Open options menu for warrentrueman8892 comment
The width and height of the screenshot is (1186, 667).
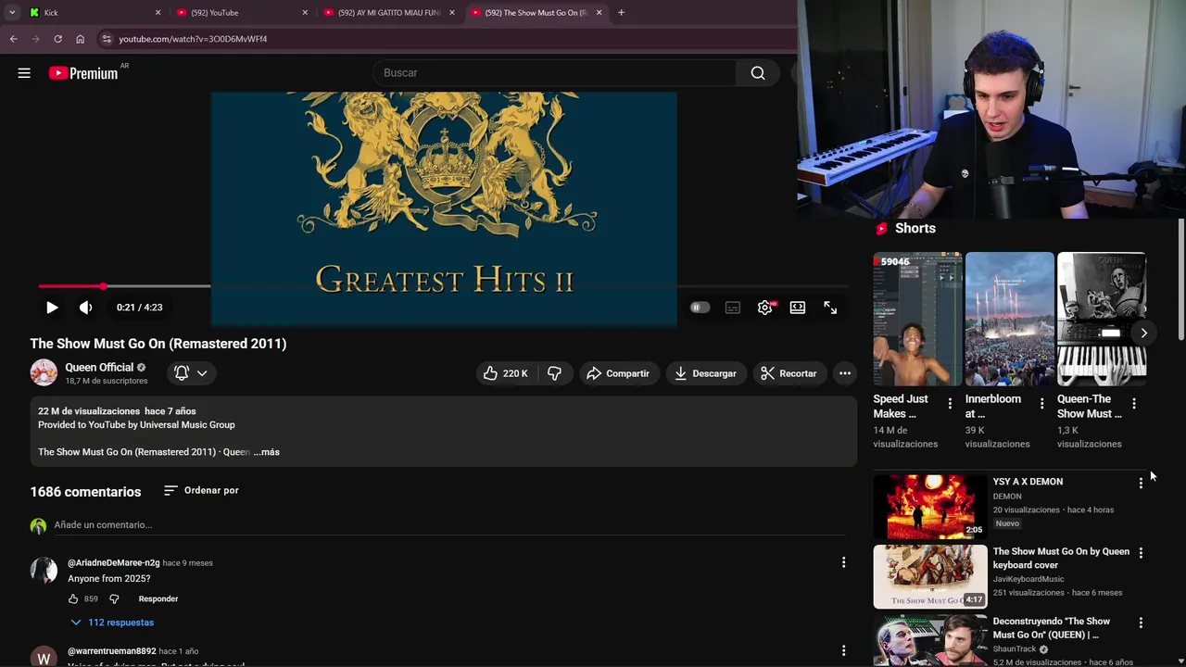(843, 651)
